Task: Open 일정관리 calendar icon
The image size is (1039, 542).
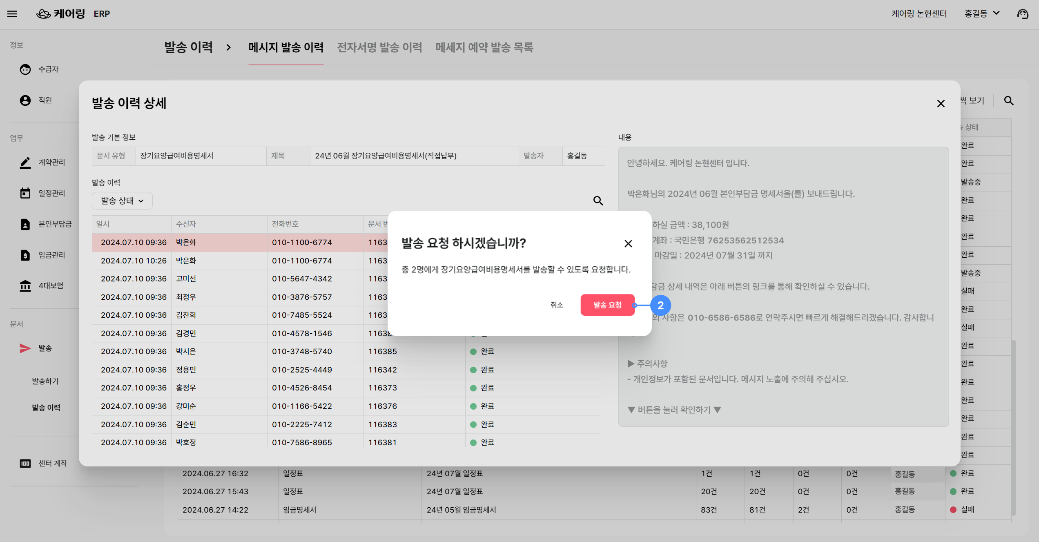Action: click(x=25, y=193)
